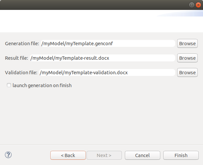Click into the Result file text field
The height and width of the screenshot is (165, 203).
[102, 58]
